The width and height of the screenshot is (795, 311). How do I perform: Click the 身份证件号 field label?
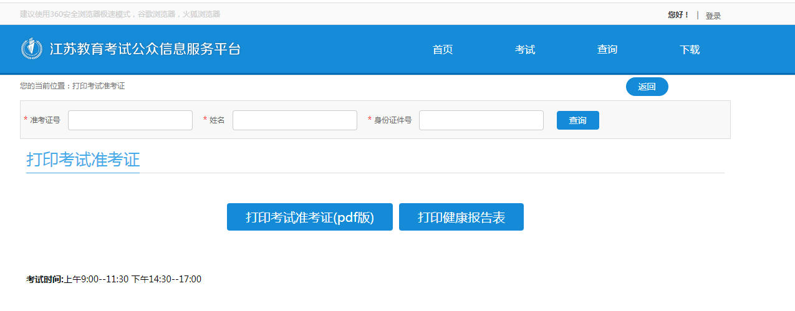[x=392, y=120]
